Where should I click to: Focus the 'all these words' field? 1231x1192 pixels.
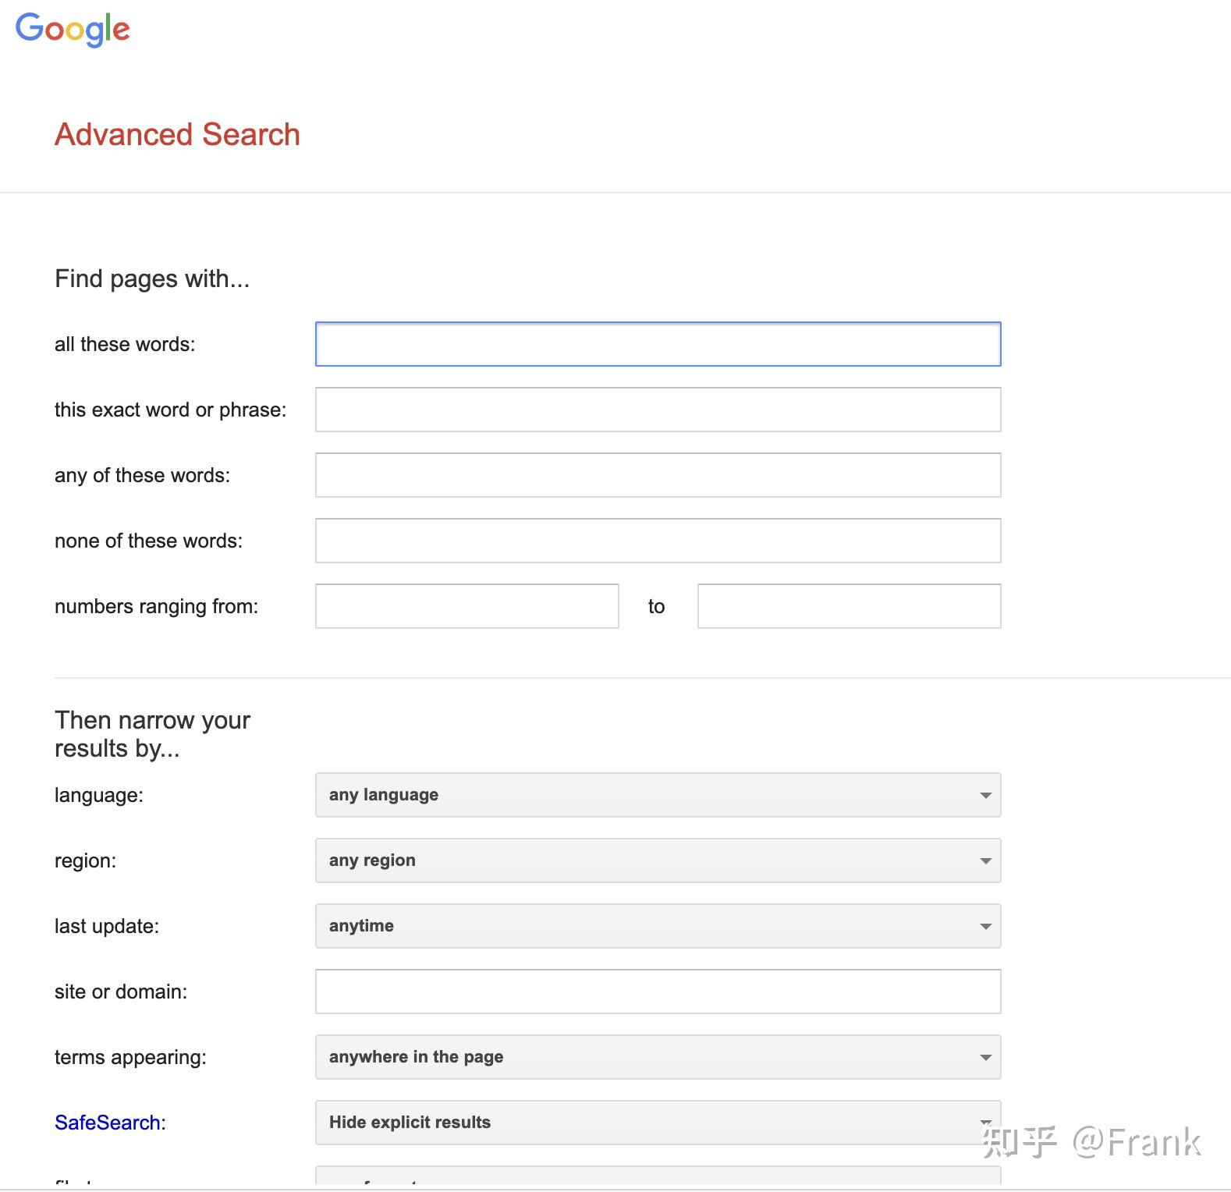pos(658,344)
